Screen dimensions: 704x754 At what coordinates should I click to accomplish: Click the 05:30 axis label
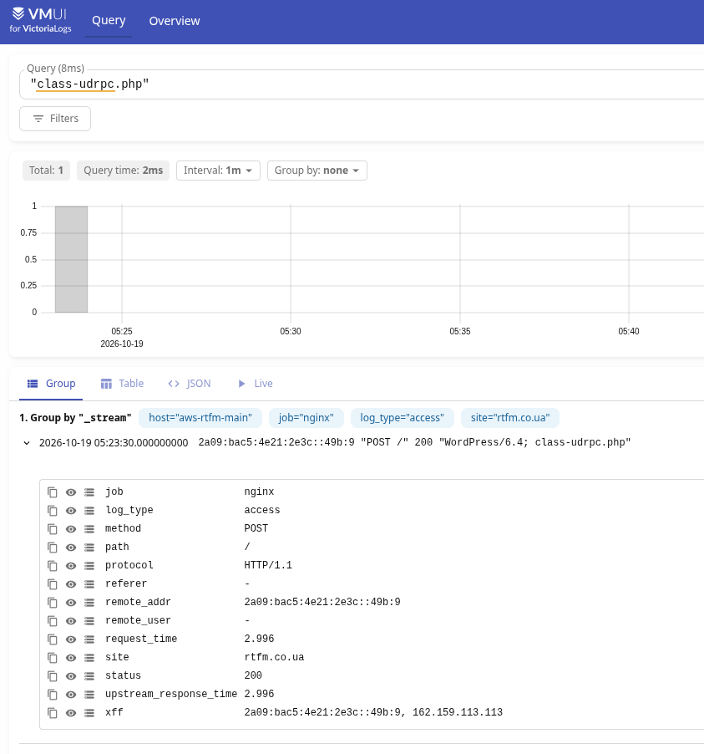pyautogui.click(x=291, y=331)
